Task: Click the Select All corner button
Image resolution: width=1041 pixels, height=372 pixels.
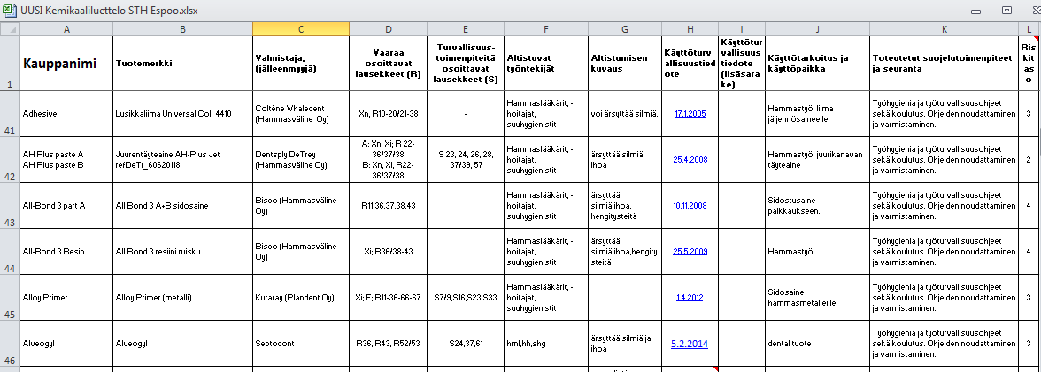Action: (10, 28)
